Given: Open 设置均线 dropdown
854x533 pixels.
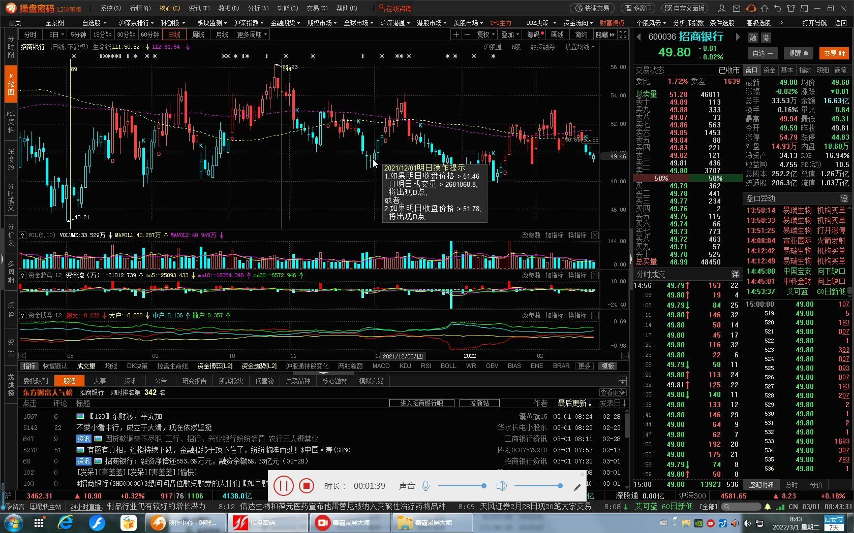Looking at the screenshot, I should (x=579, y=47).
